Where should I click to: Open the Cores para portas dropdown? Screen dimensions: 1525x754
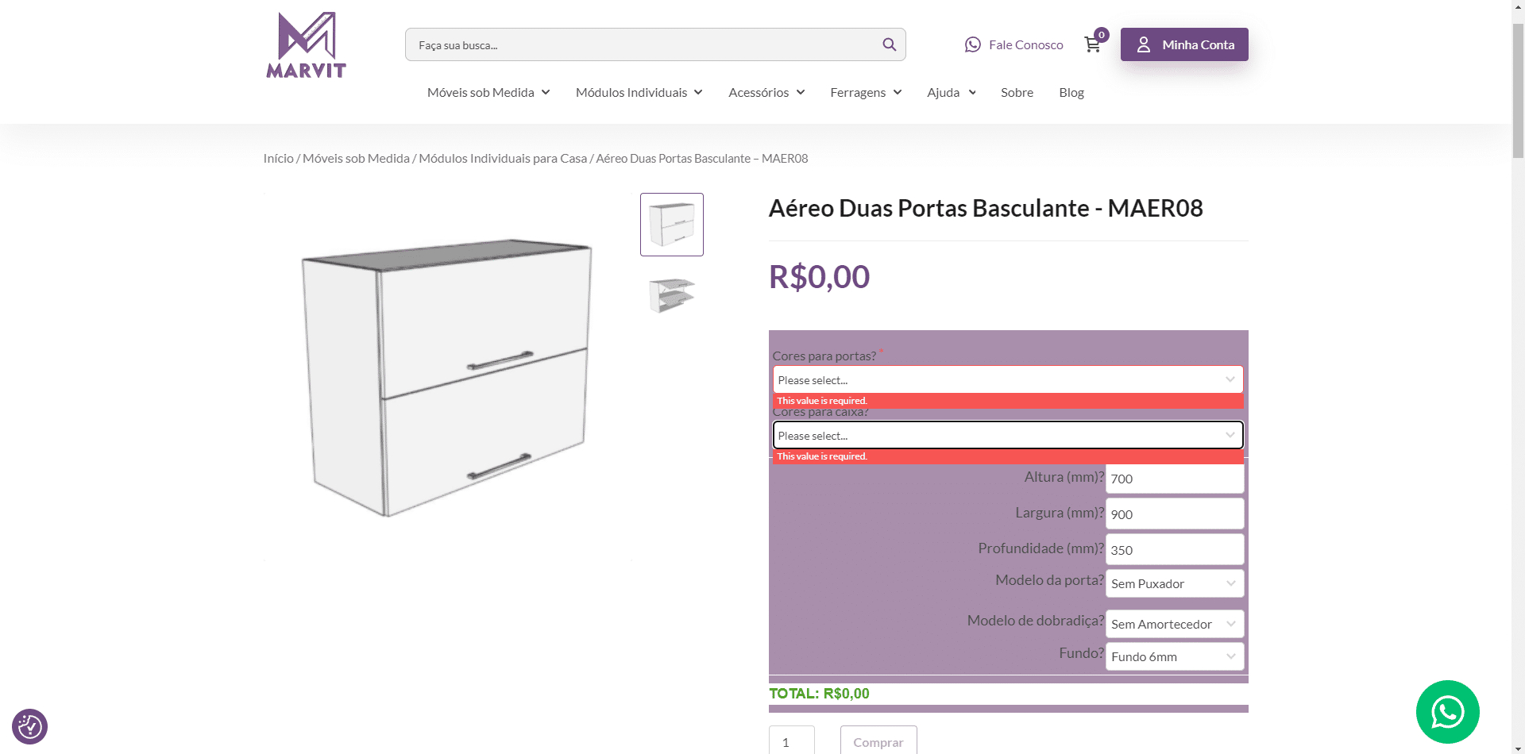pos(1008,379)
